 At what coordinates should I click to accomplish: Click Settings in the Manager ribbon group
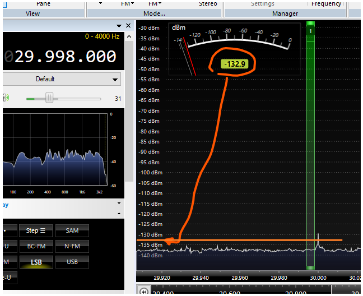point(263,4)
